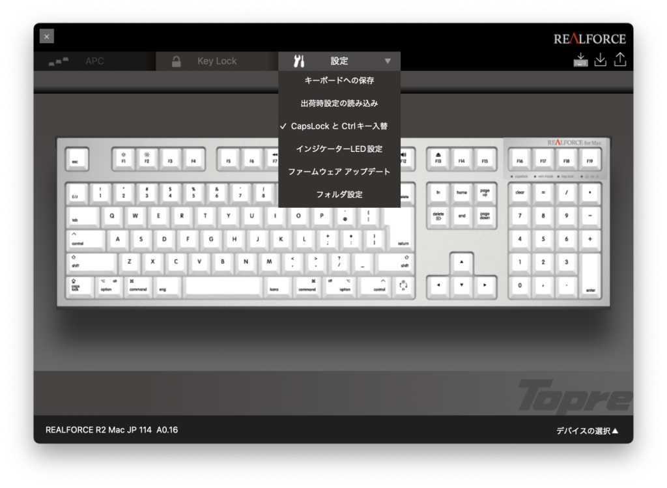
Task: Open インジケーターLED設定 from the menu
Action: [339, 149]
